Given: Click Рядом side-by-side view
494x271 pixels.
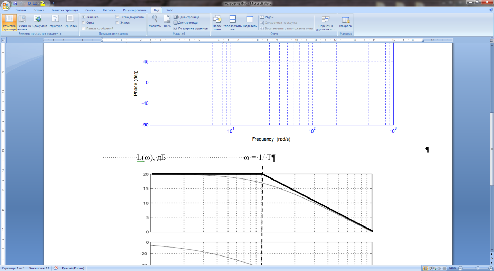Looking at the screenshot, I should (x=267, y=17).
